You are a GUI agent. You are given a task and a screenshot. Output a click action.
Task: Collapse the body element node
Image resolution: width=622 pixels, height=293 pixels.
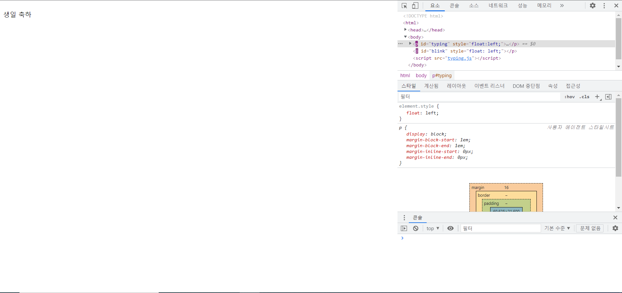click(x=405, y=37)
